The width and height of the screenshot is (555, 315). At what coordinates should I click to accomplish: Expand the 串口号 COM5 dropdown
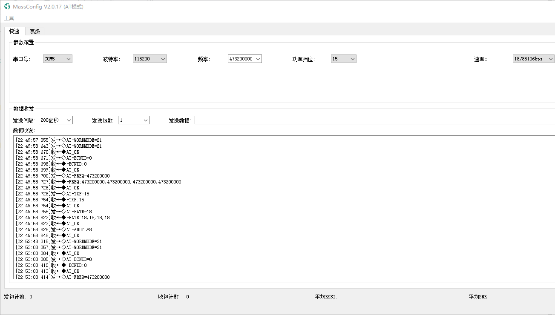pyautogui.click(x=58, y=59)
